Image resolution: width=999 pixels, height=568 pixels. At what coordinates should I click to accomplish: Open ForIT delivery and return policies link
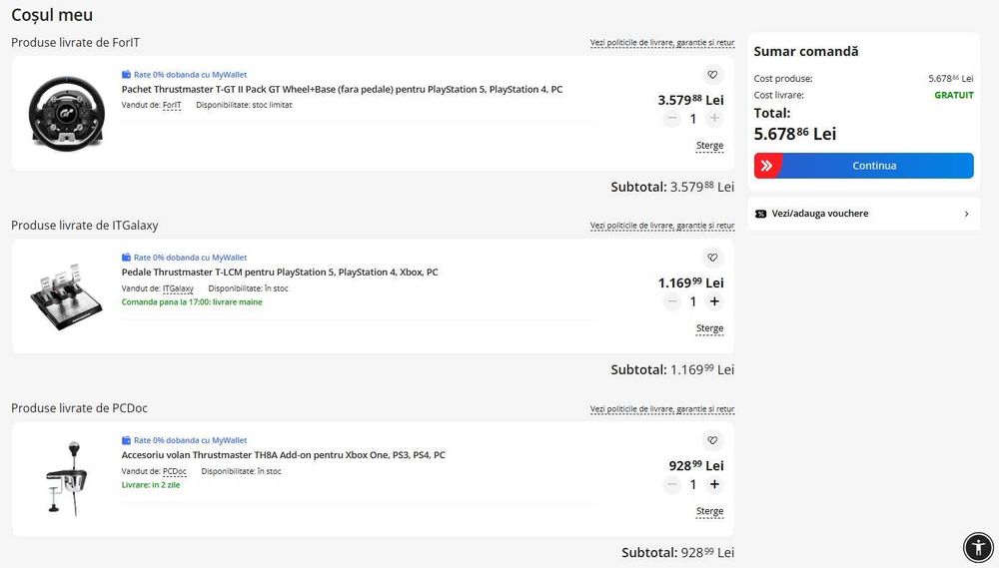pyautogui.click(x=661, y=43)
